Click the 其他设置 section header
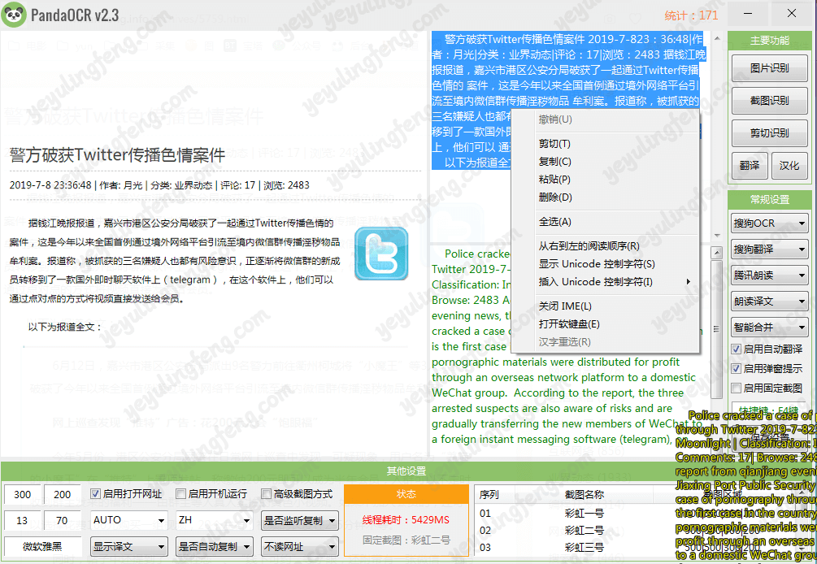The image size is (817, 564). (406, 471)
